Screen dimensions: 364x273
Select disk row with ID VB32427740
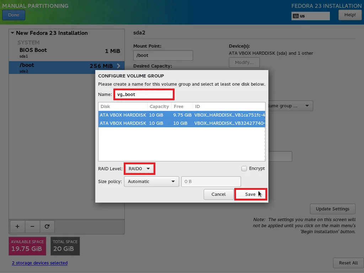point(182,123)
